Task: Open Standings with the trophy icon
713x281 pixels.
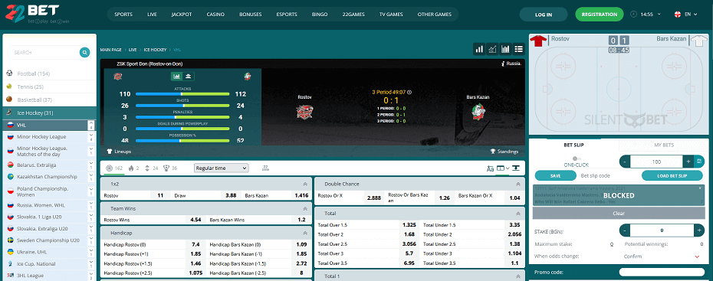Action: pyautogui.click(x=504, y=151)
